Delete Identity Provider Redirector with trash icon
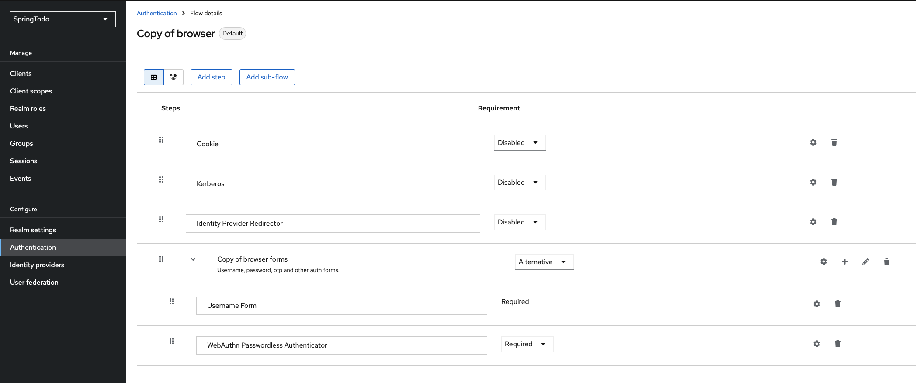916x383 pixels. pos(834,222)
